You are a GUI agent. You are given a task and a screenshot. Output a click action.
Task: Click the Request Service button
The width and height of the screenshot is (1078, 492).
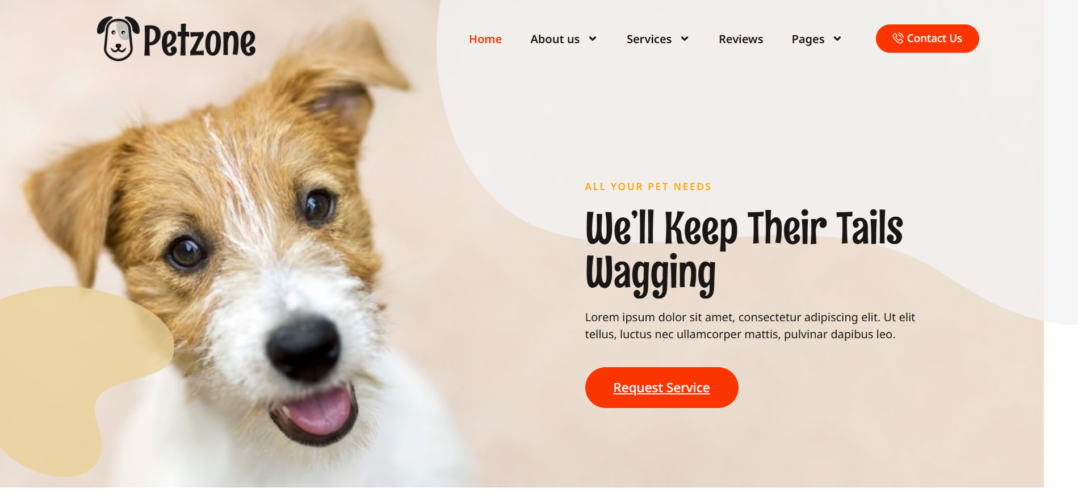pos(661,388)
